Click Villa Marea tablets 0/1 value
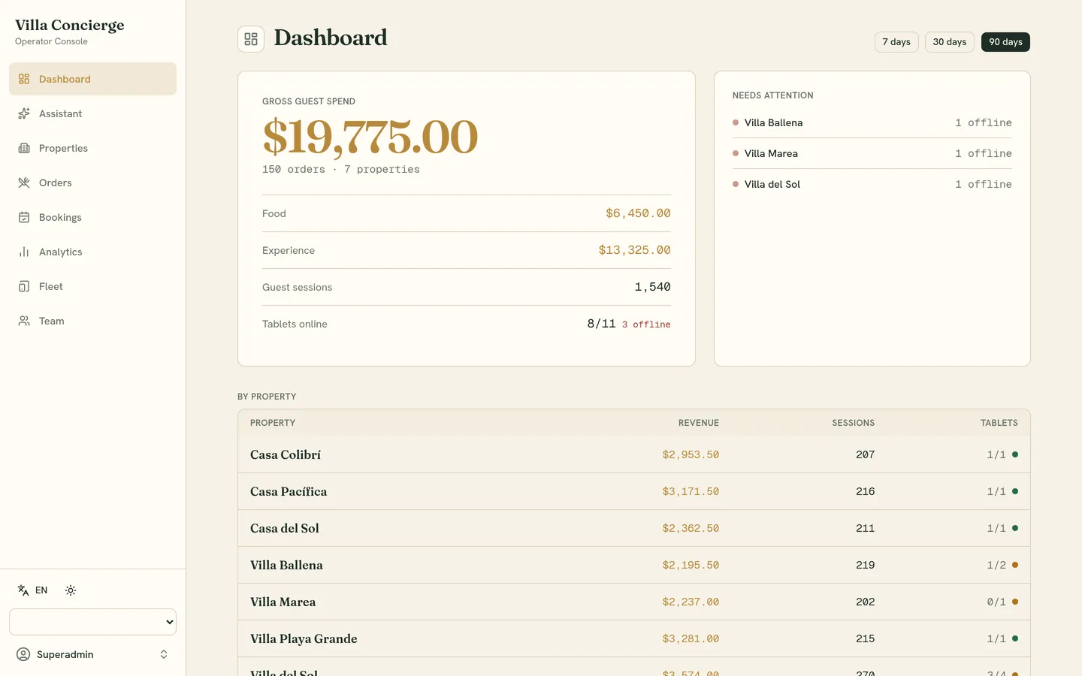1082x676 pixels. coord(996,602)
